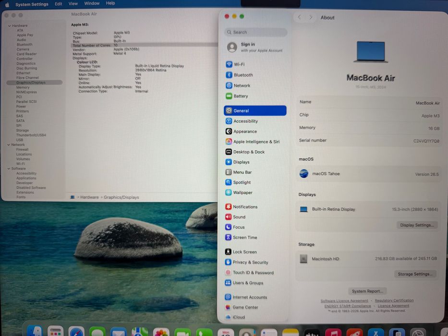Collapse the Hardware tree section
Image resolution: width=448 pixels, height=336 pixels.
pyautogui.click(x=9, y=26)
